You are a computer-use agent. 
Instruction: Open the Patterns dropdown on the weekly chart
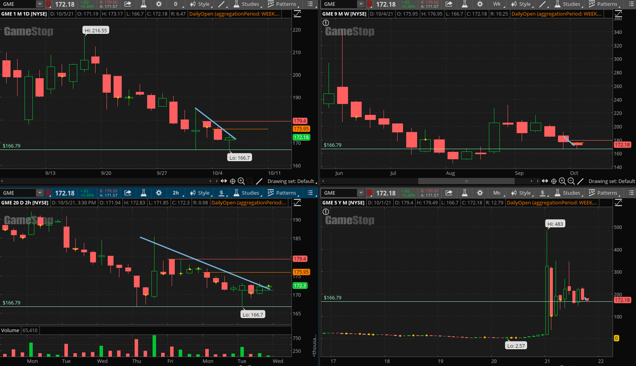coord(604,4)
